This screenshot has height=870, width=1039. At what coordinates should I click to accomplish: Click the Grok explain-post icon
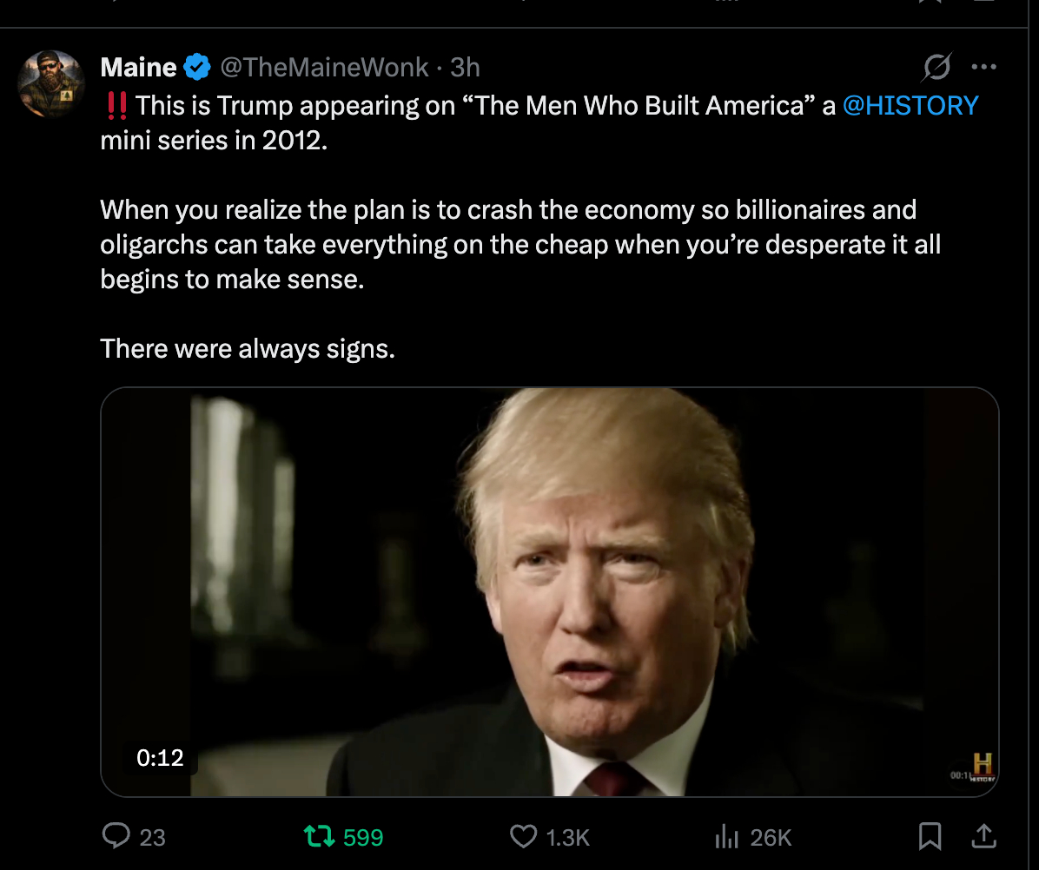(937, 67)
